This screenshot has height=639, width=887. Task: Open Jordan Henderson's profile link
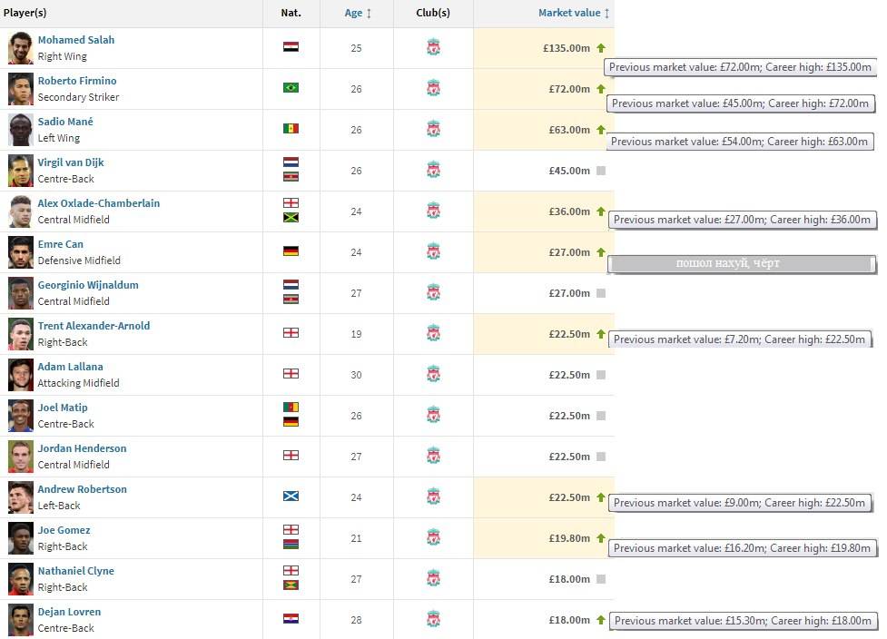tap(82, 448)
